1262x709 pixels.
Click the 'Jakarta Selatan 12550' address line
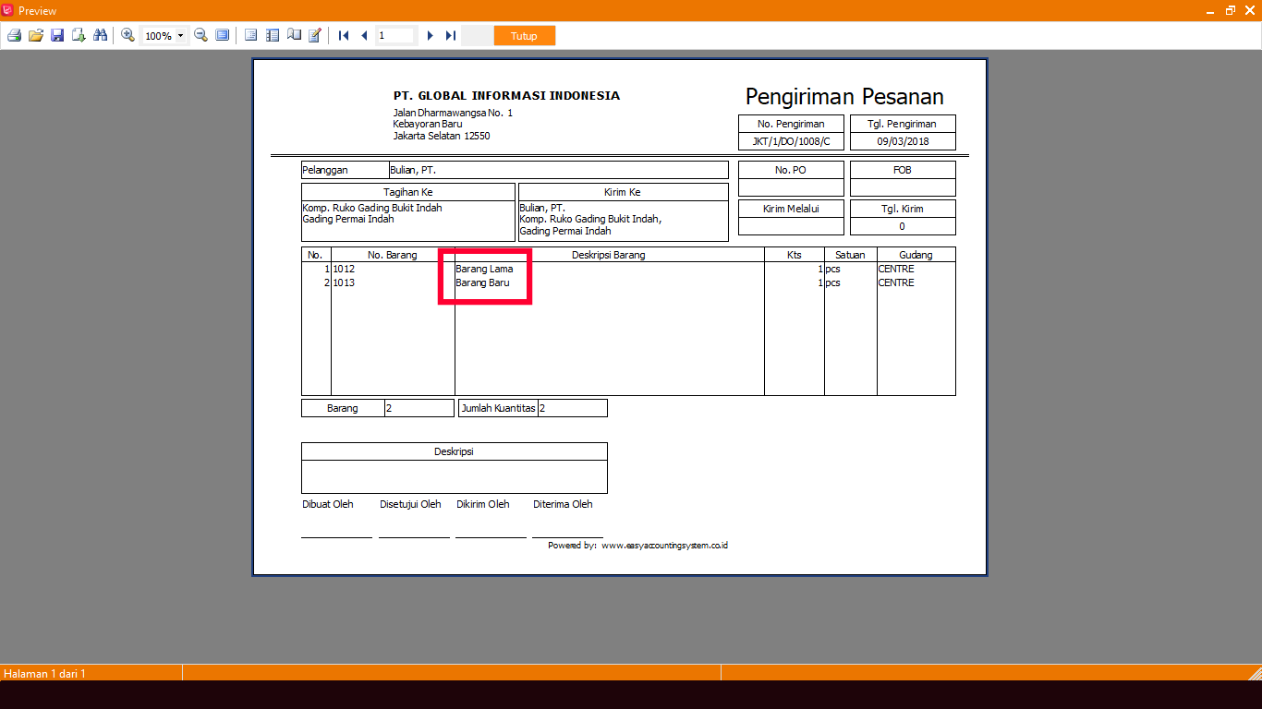click(442, 136)
